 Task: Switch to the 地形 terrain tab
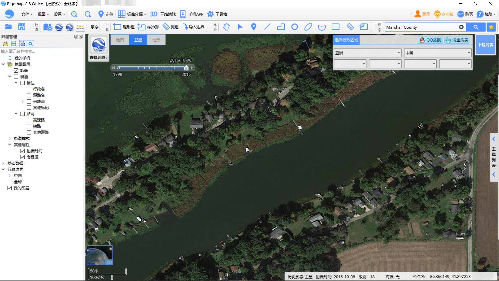(x=156, y=40)
